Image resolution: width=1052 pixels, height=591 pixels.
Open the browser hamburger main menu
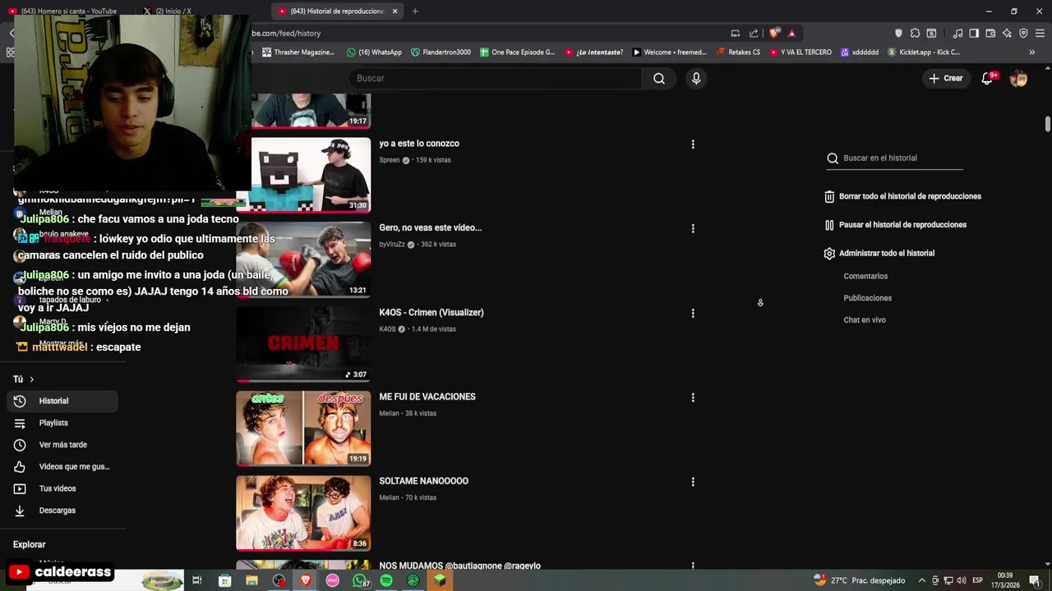coord(1040,34)
